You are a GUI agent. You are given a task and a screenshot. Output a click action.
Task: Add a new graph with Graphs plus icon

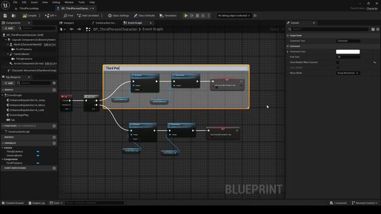[x=54, y=90]
